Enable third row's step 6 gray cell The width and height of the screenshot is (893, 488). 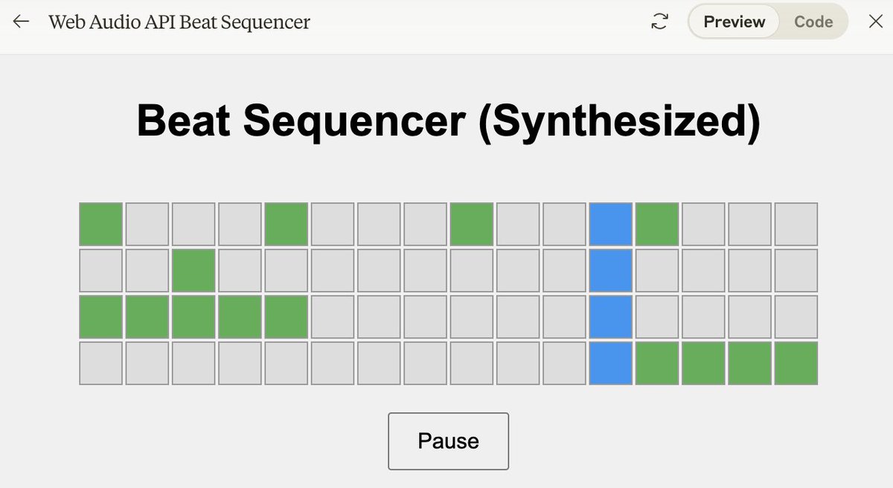tap(333, 317)
